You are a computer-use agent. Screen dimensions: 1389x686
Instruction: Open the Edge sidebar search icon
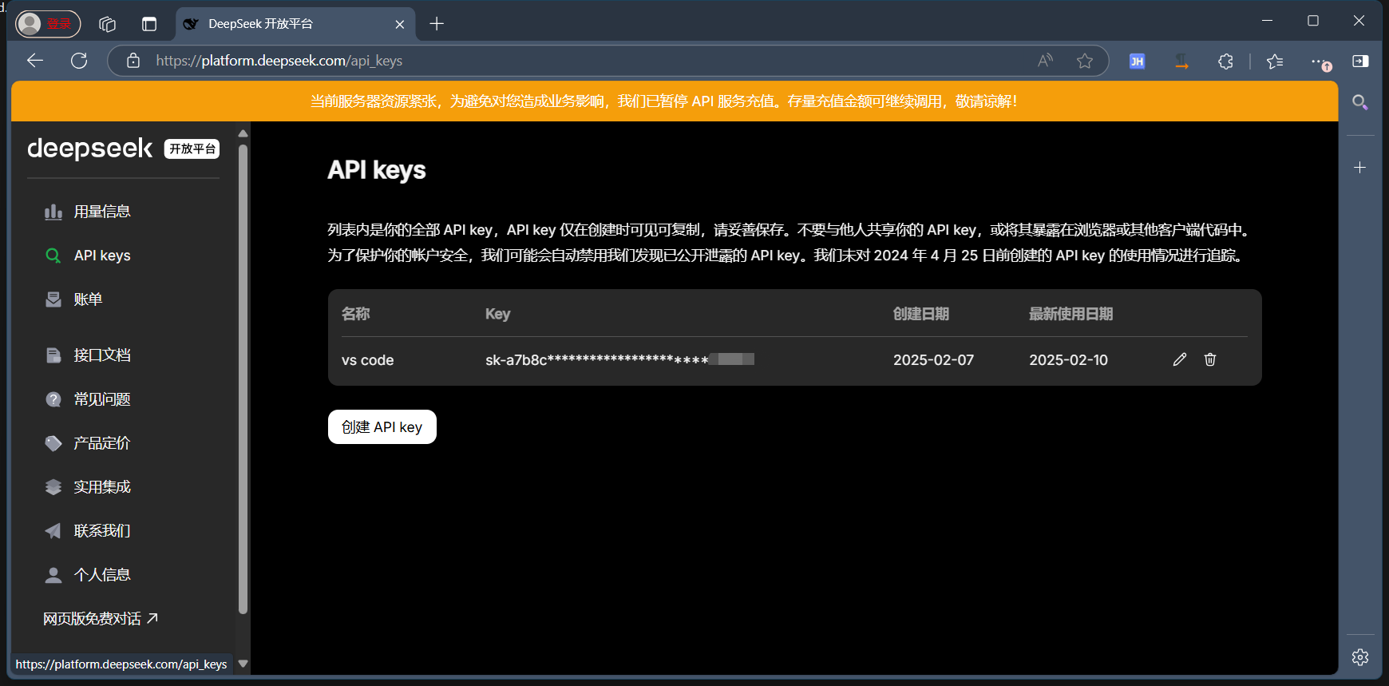pyautogui.click(x=1359, y=102)
